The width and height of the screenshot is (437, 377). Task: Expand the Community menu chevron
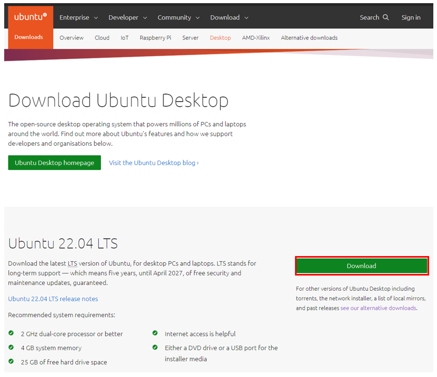coord(198,18)
